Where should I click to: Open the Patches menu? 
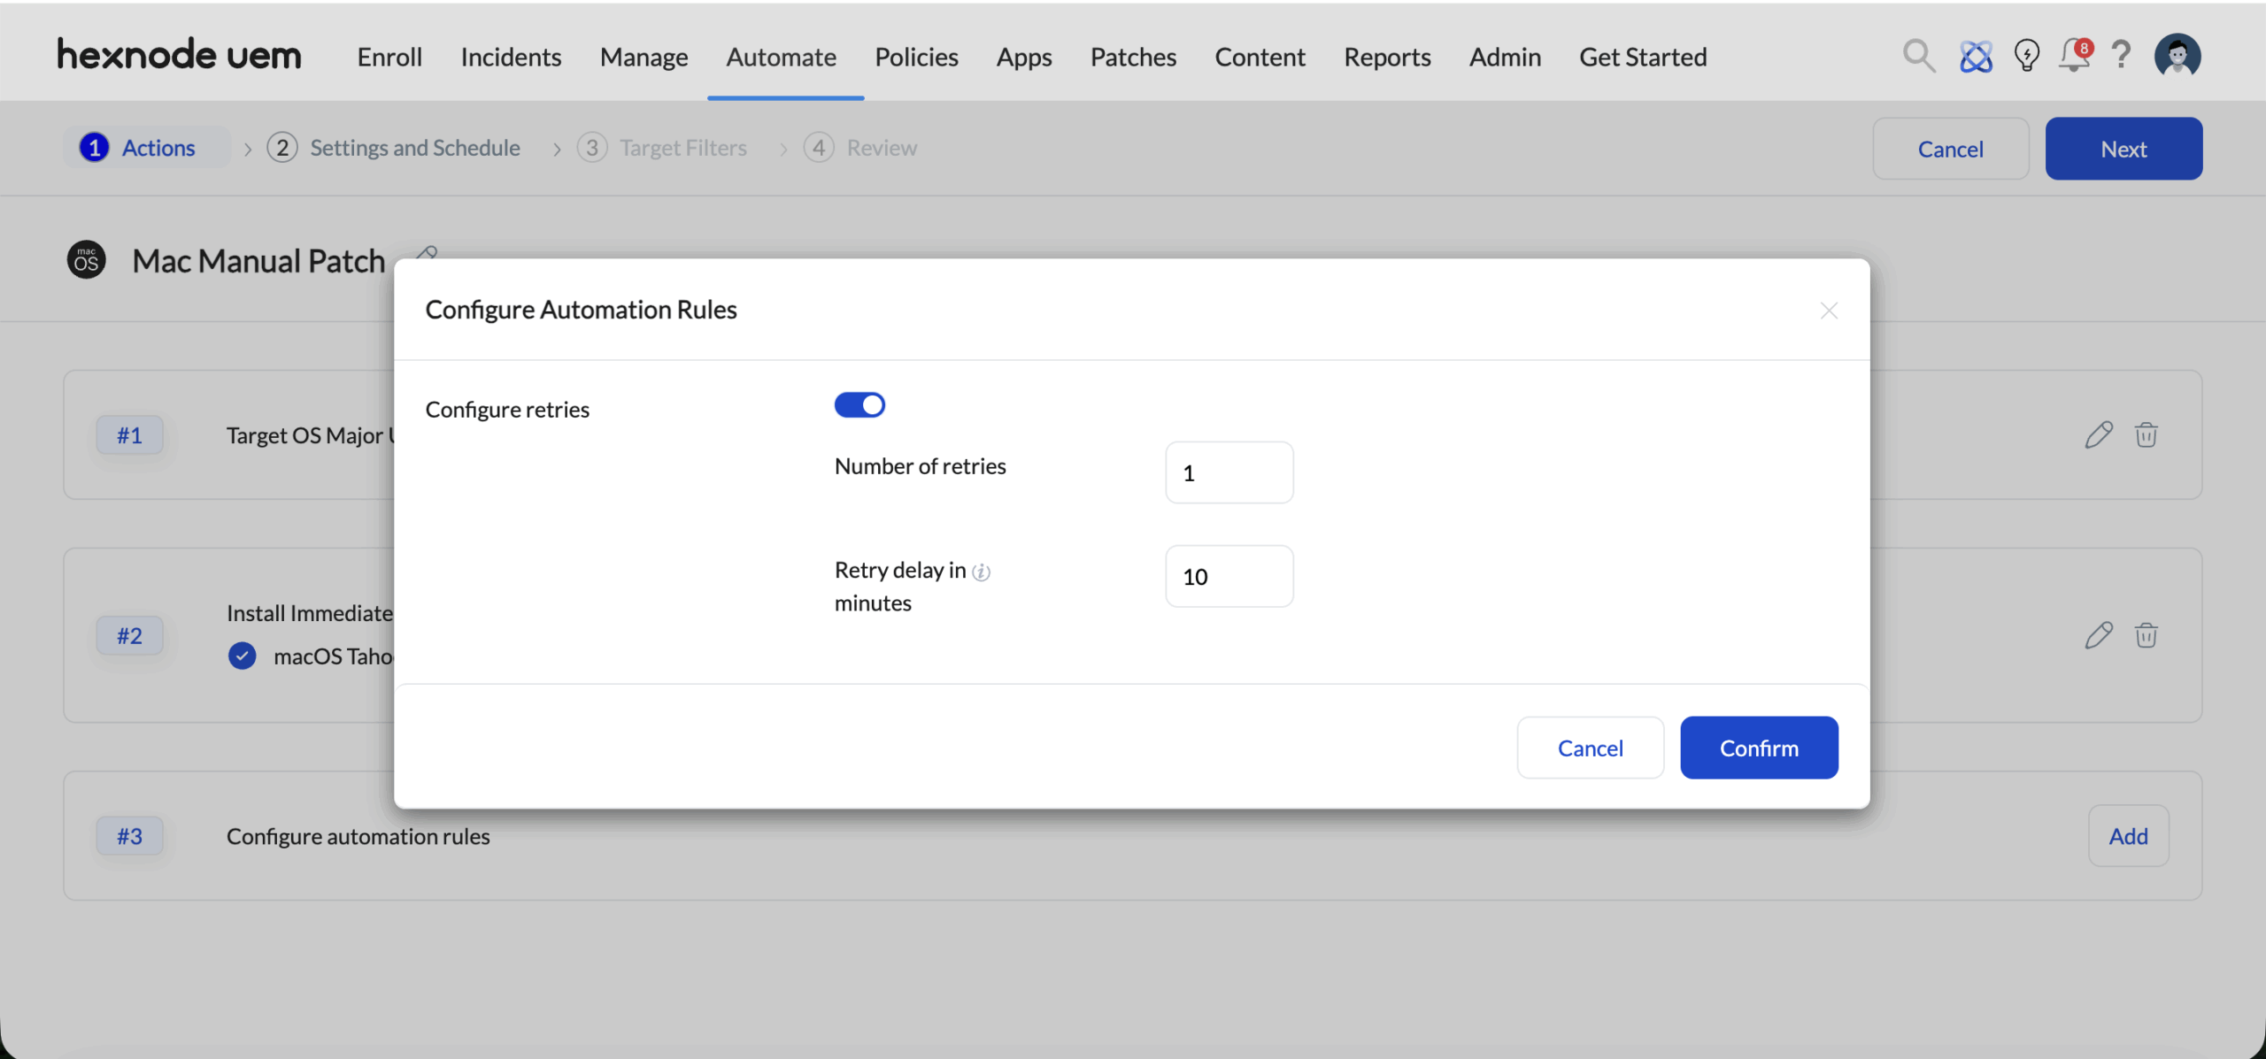(x=1133, y=57)
